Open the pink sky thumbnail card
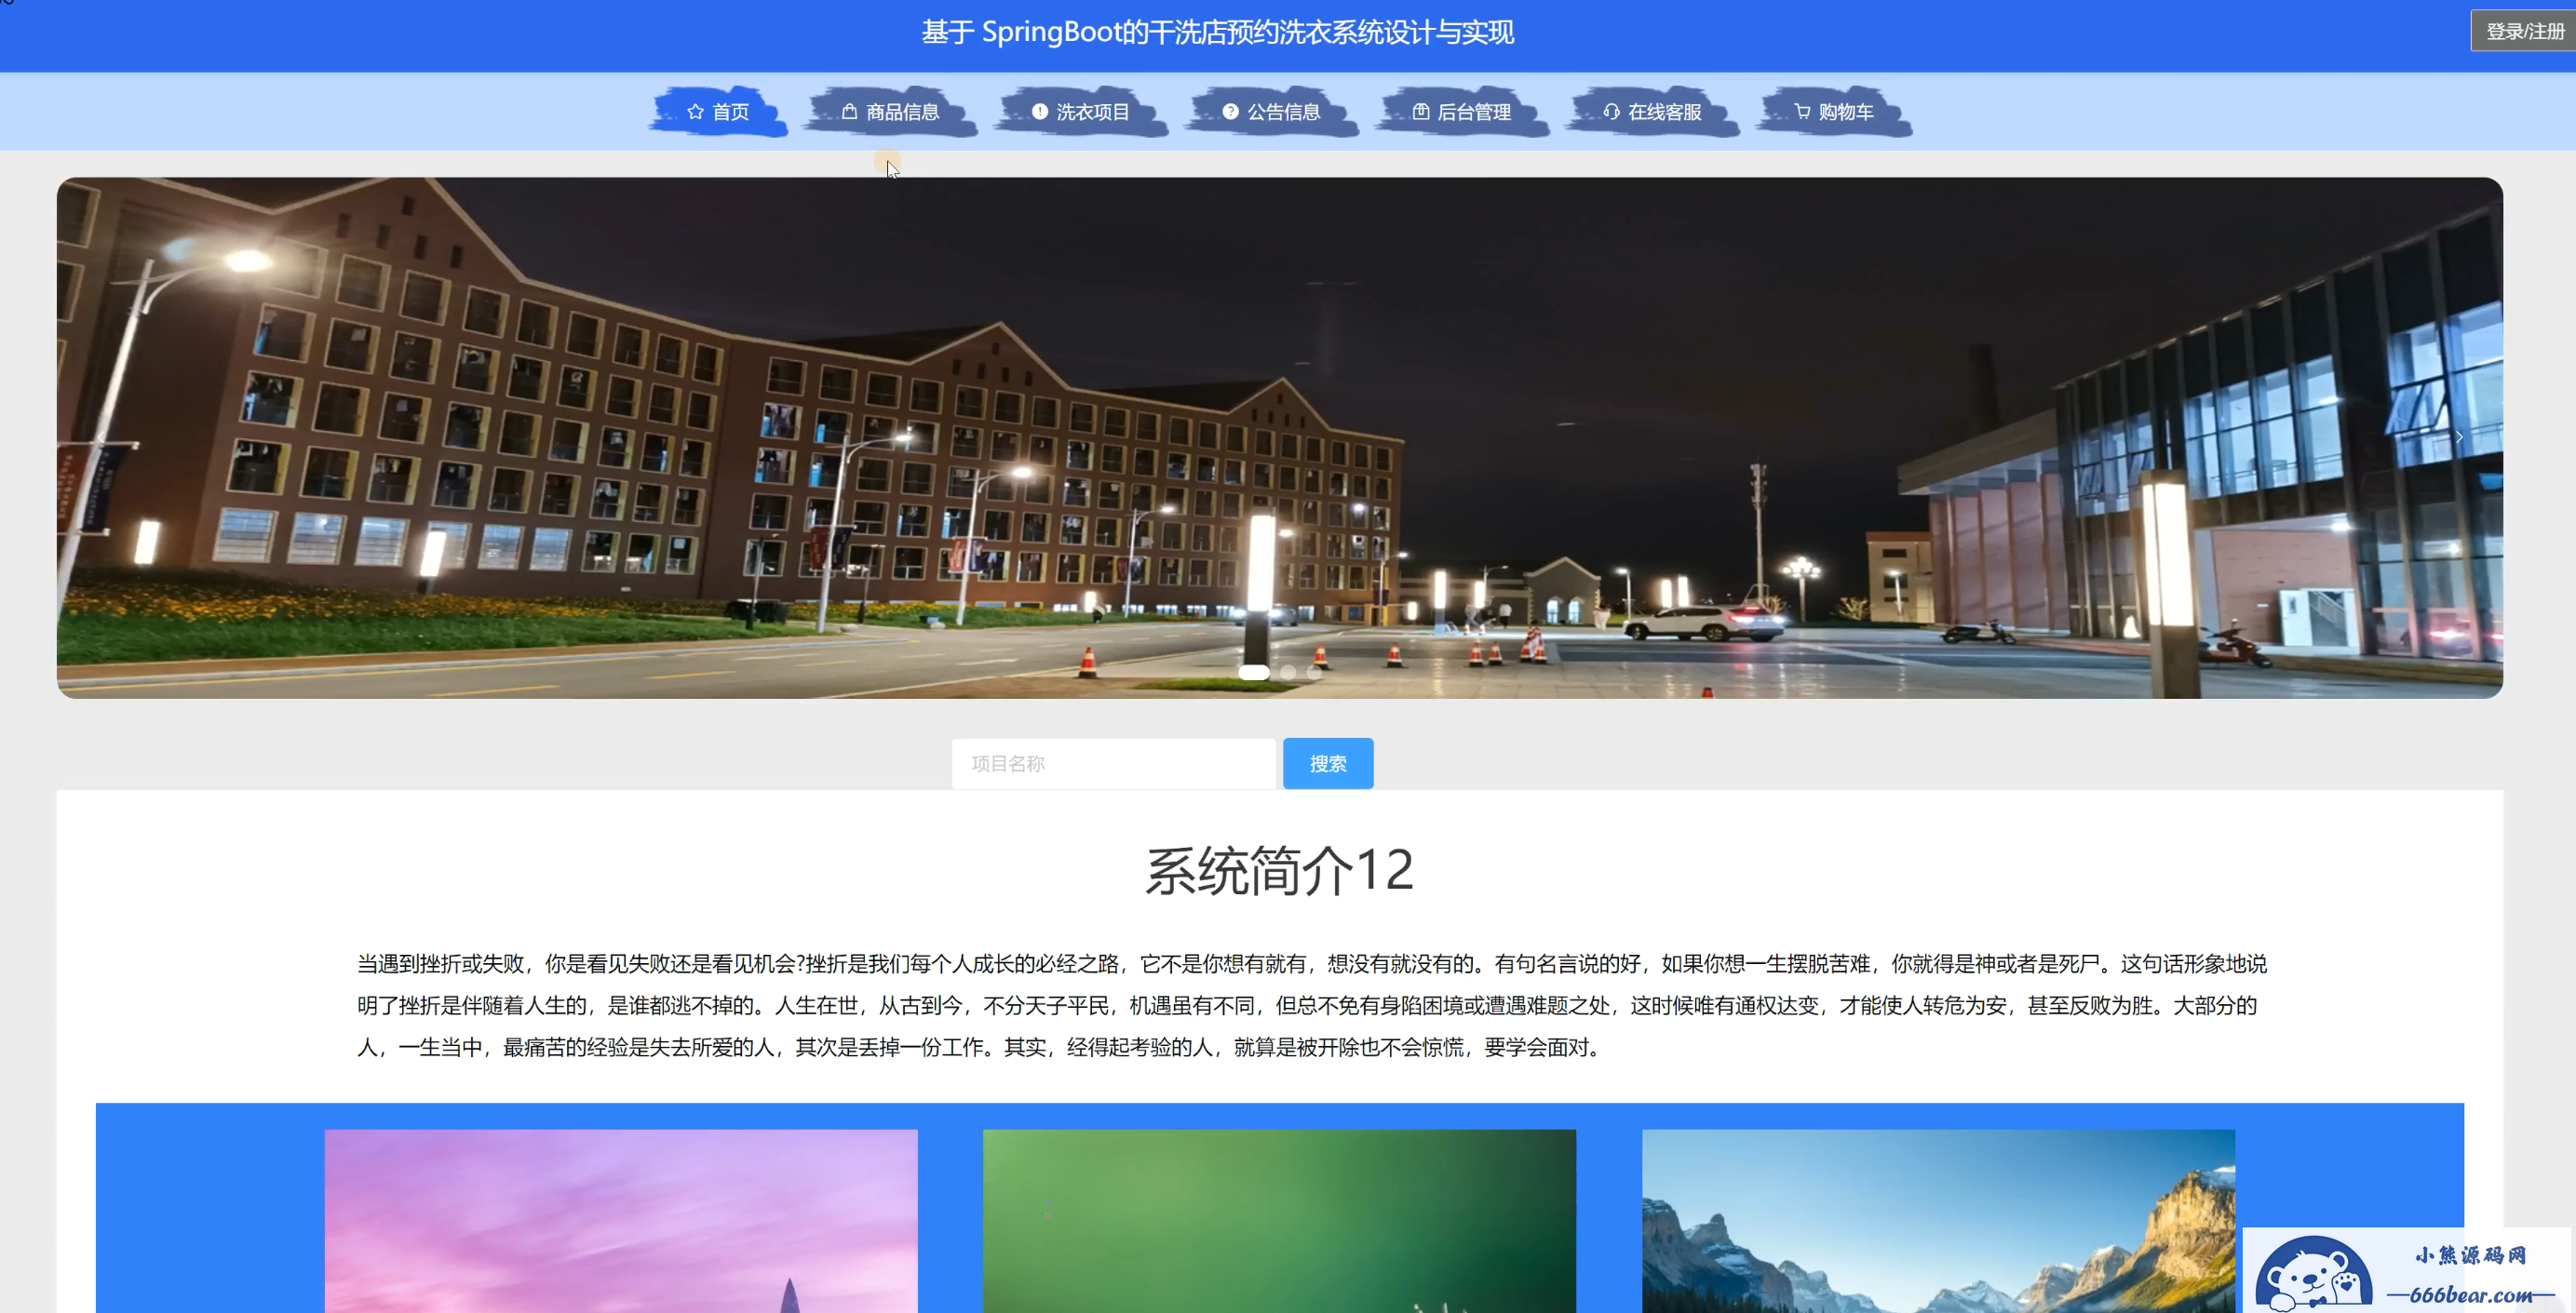 pos(621,1221)
